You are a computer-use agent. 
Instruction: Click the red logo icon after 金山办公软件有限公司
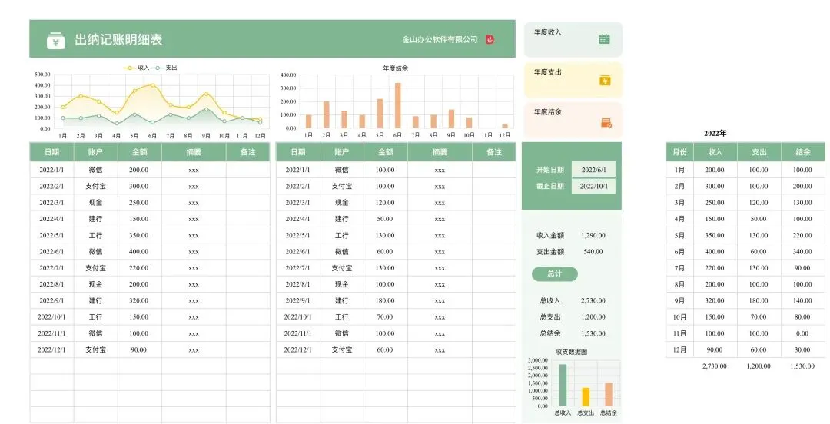coord(490,39)
